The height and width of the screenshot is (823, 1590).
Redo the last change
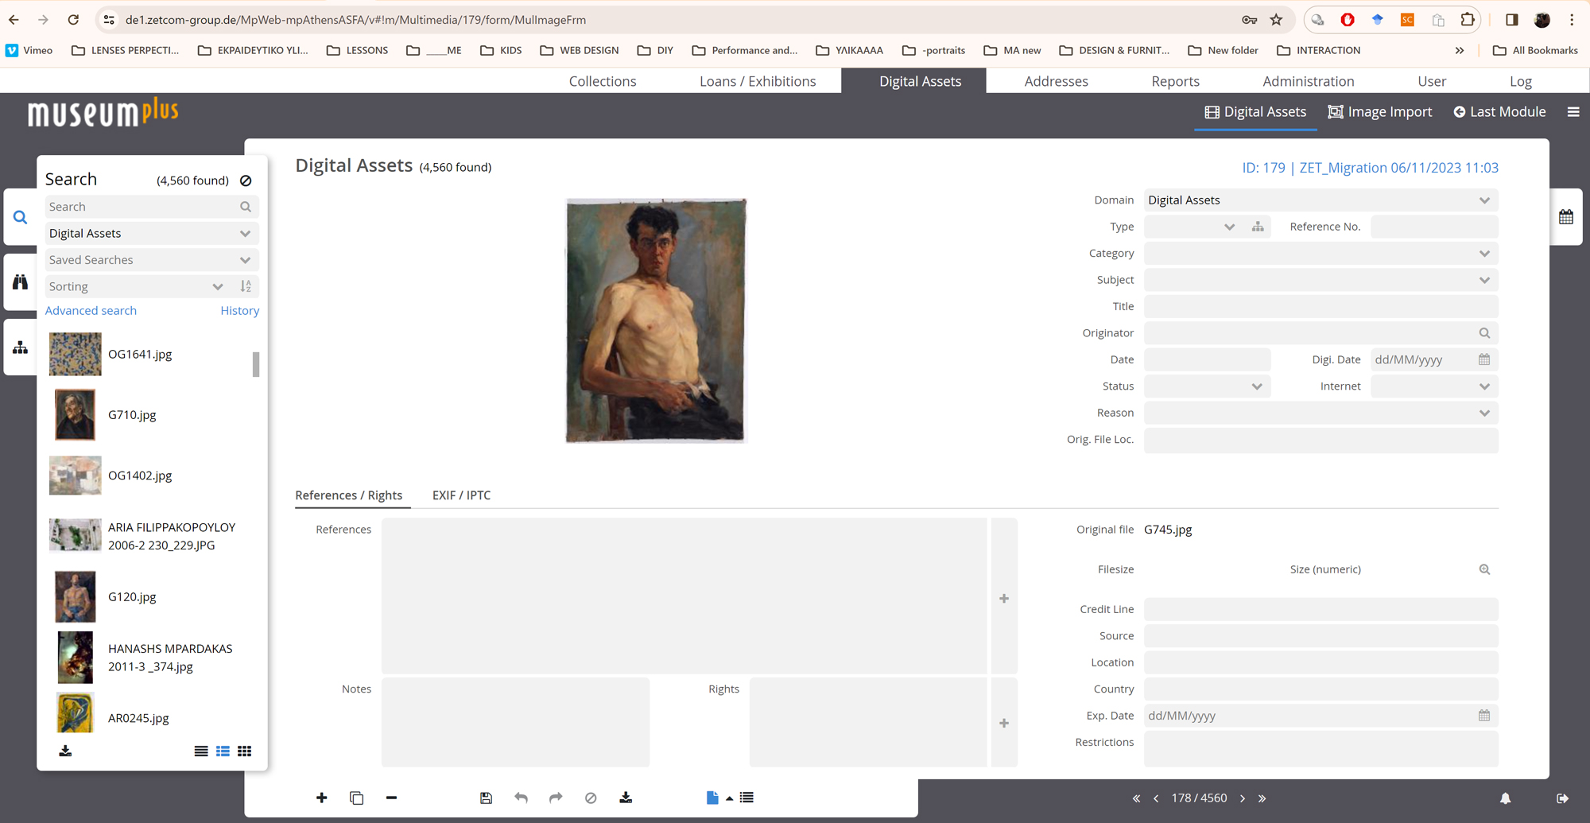[x=556, y=798]
